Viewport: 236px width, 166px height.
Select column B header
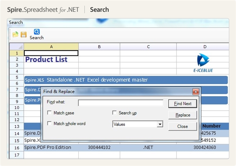point(99,47)
